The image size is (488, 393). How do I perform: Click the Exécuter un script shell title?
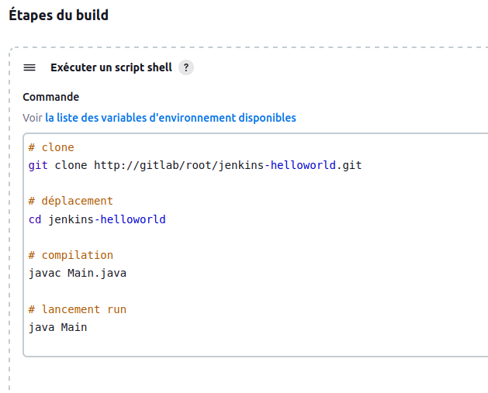point(111,67)
